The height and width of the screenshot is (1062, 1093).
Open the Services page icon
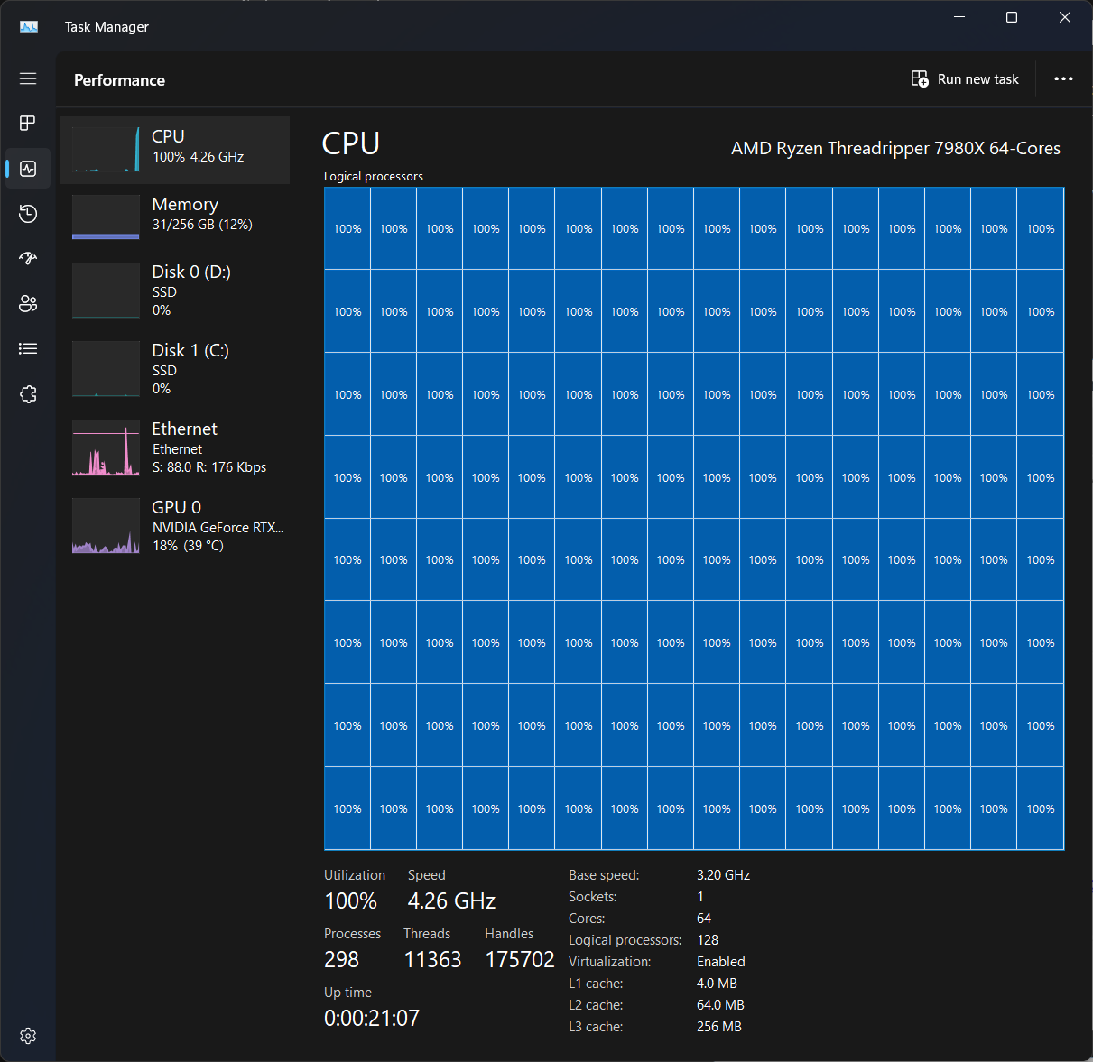pyautogui.click(x=28, y=394)
